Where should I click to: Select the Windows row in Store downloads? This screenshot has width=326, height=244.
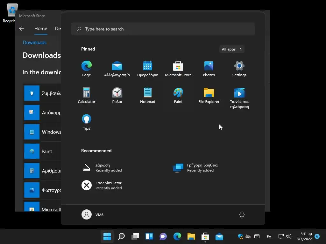[x=42, y=132]
